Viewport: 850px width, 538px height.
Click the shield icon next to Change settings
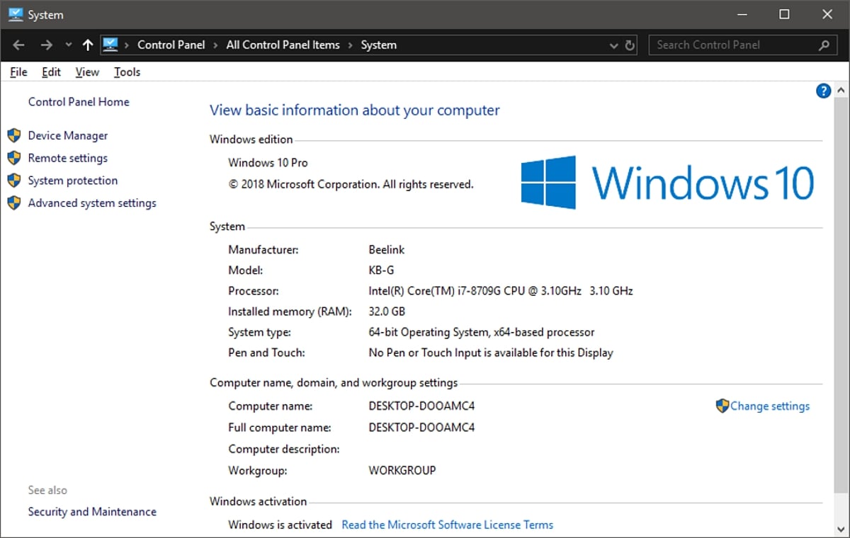pyautogui.click(x=722, y=406)
